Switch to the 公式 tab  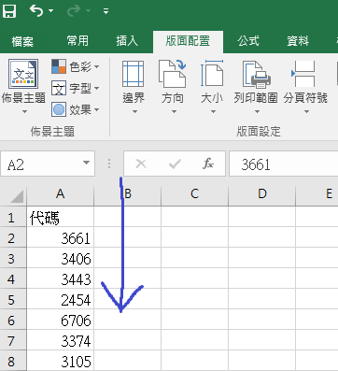[248, 40]
